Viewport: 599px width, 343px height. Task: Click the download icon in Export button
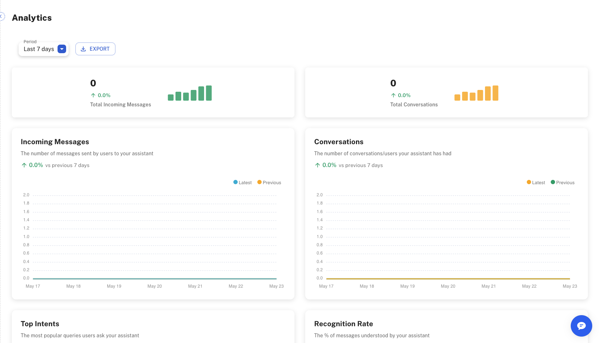pos(83,49)
